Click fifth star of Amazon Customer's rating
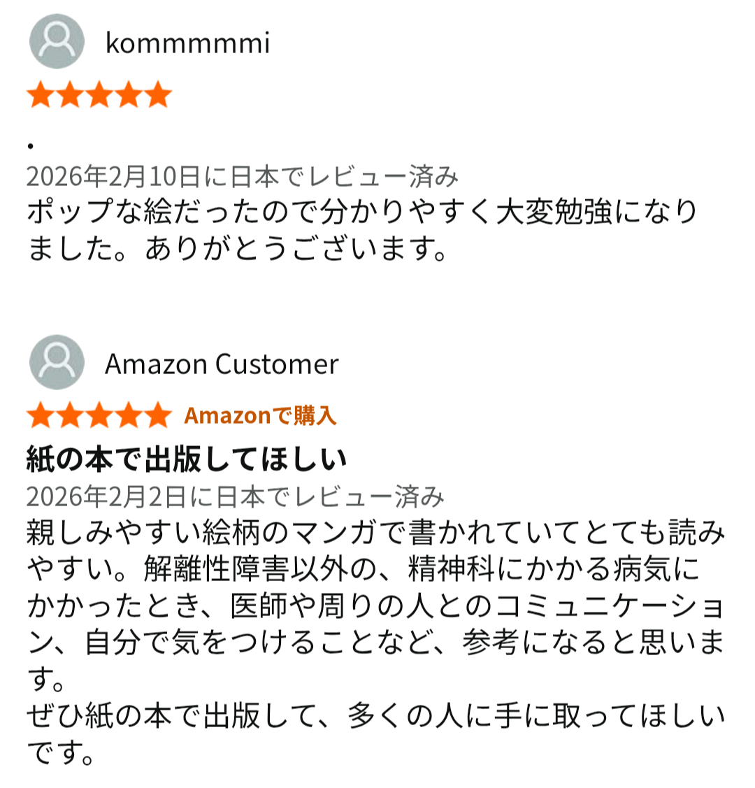This screenshot has width=755, height=788. 158,415
